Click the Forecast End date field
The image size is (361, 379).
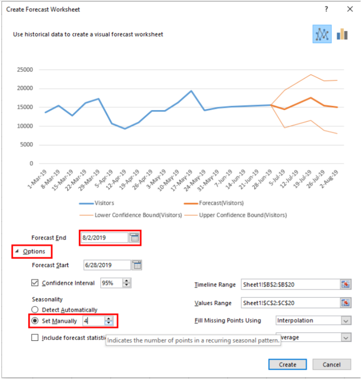pyautogui.click(x=104, y=238)
